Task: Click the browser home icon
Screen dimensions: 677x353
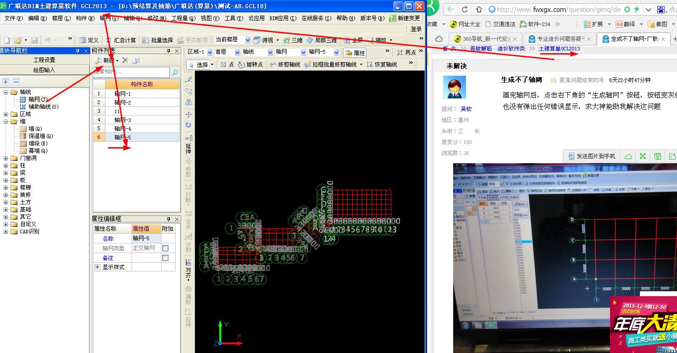Action: [x=479, y=9]
